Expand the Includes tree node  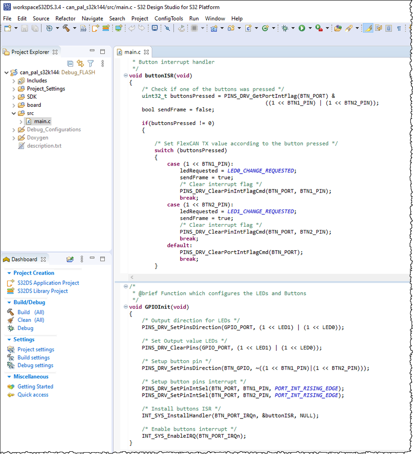point(14,81)
